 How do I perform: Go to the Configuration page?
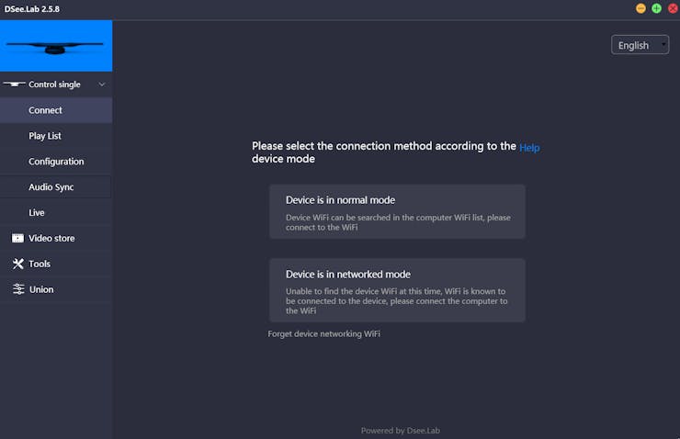pos(56,162)
